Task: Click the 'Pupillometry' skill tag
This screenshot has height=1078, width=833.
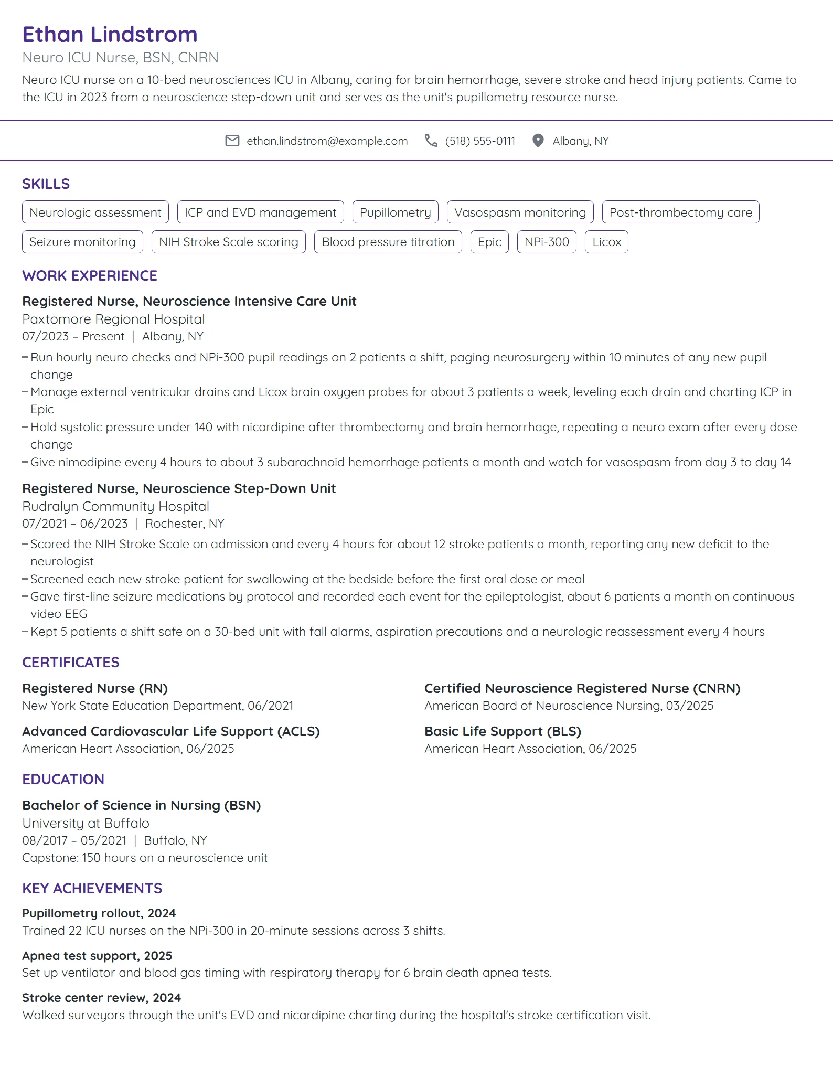Action: pyautogui.click(x=396, y=212)
